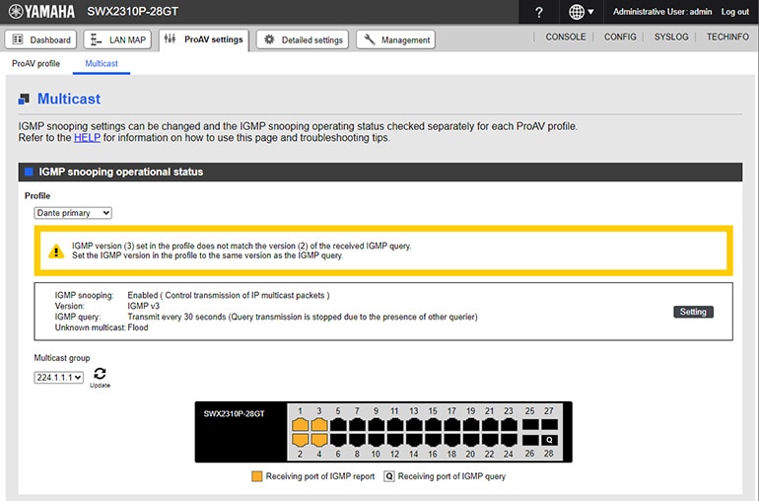
Task: Open the language globe menu
Action: pyautogui.click(x=582, y=12)
